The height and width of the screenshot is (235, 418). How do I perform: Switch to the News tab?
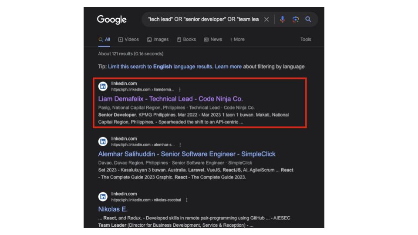coord(213,40)
